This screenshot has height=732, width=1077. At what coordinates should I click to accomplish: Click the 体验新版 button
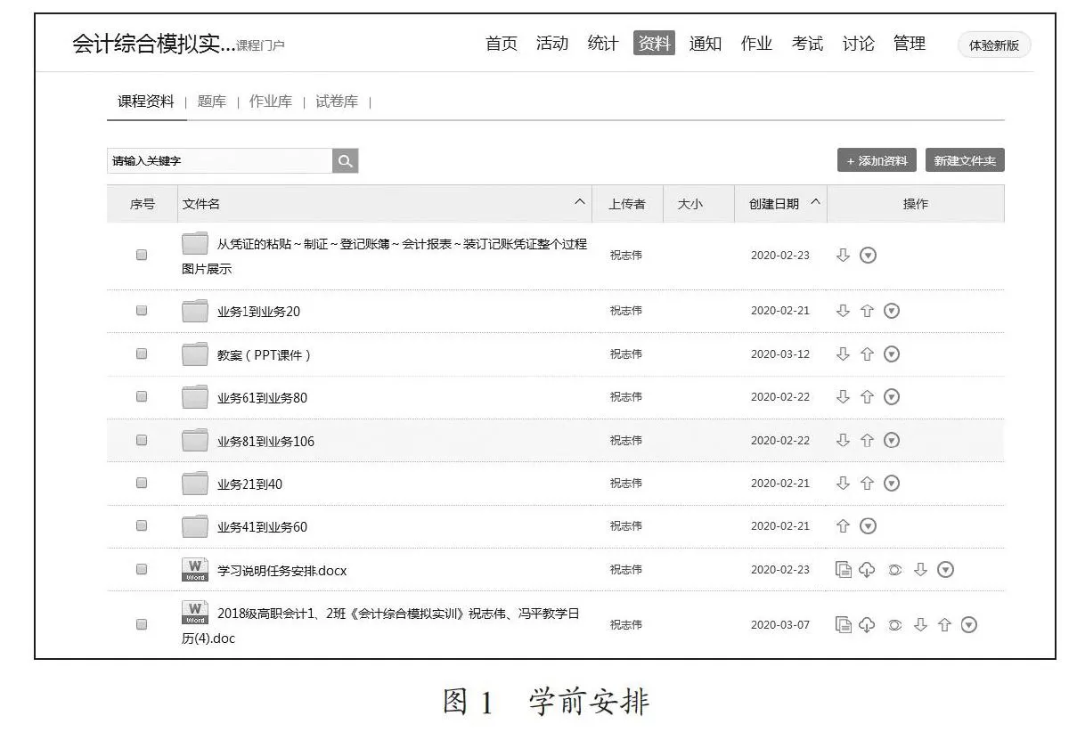point(994,45)
